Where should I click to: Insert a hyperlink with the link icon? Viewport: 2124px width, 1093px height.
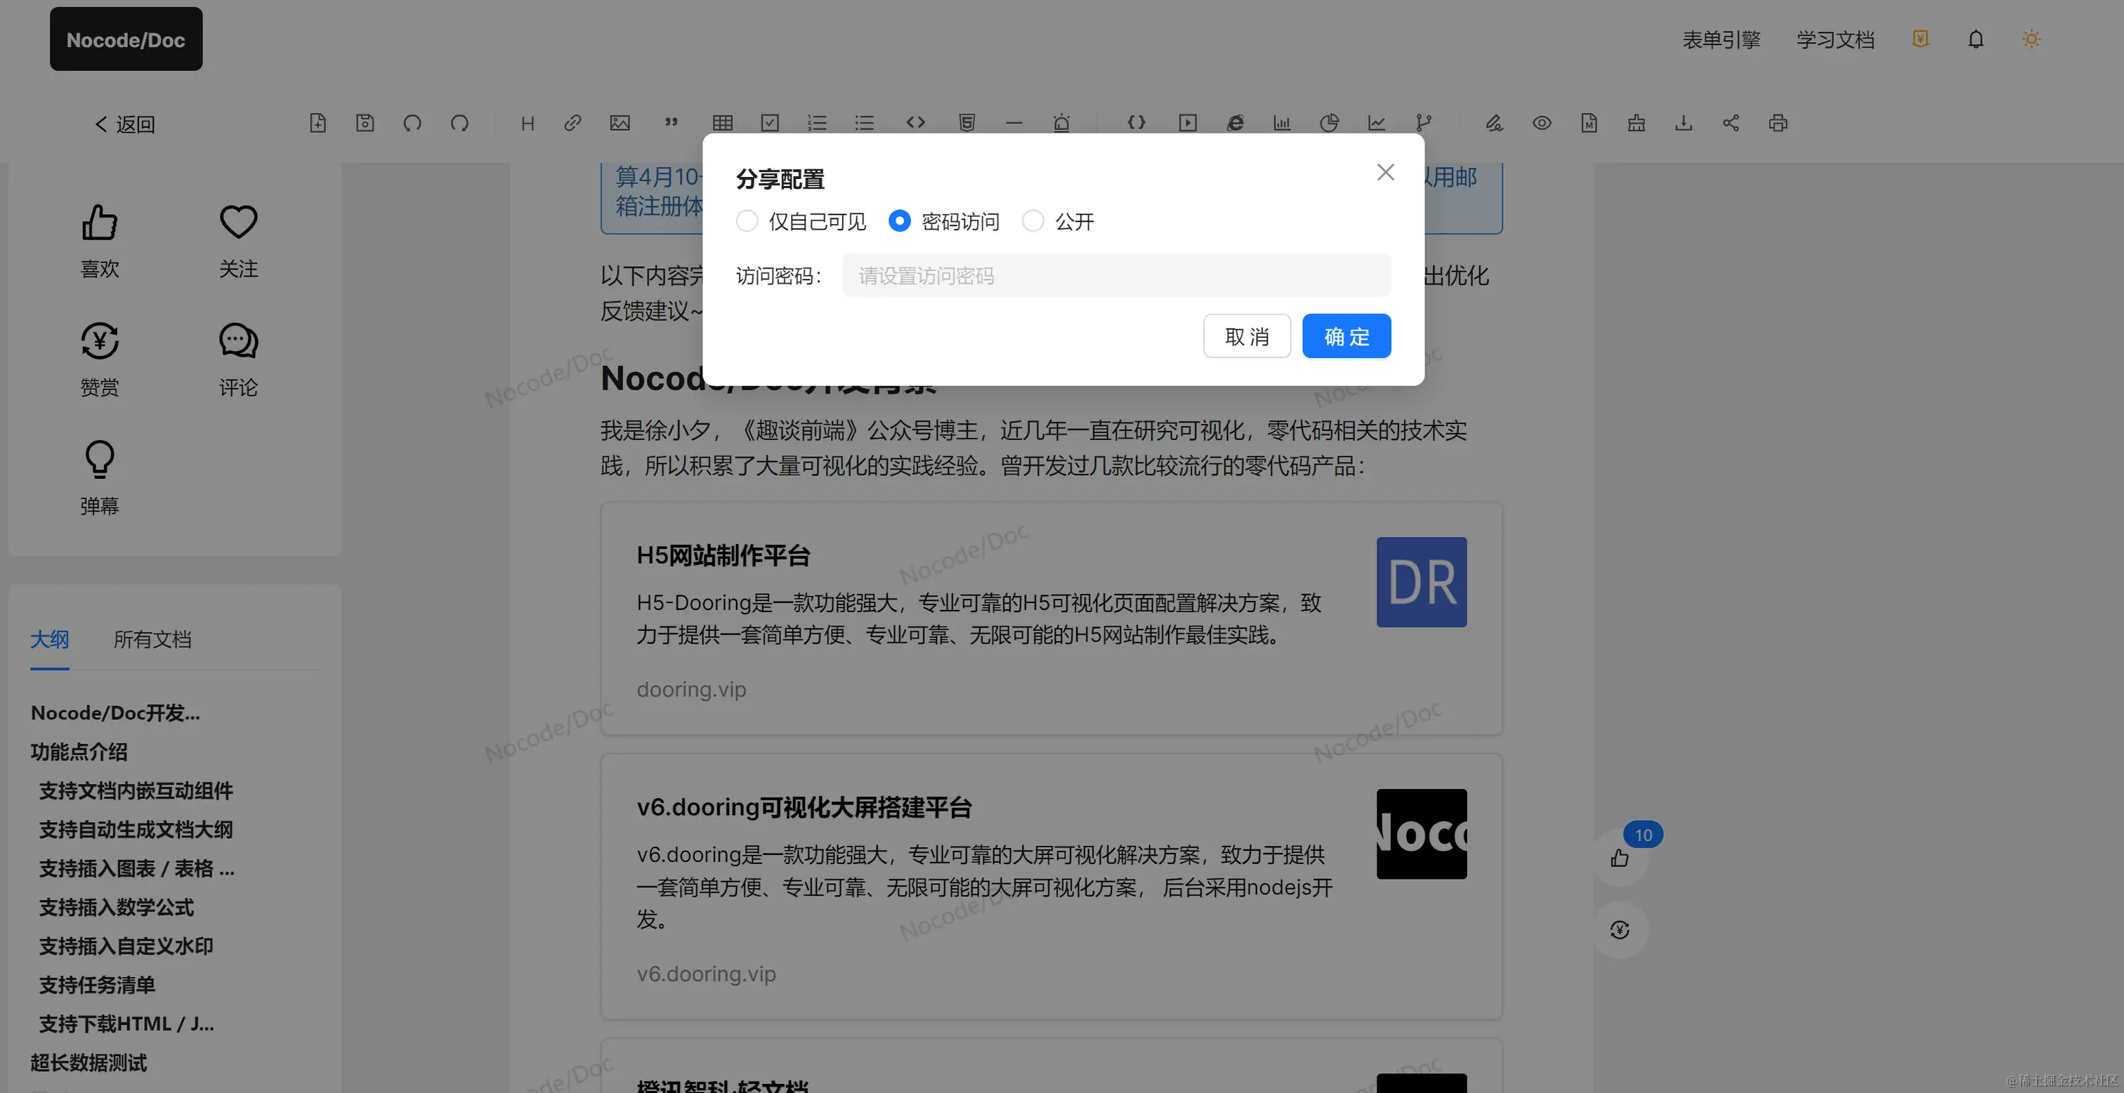click(x=573, y=123)
